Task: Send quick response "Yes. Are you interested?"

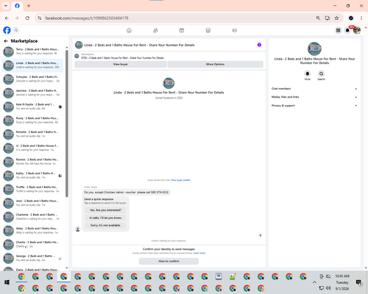Action: 105,210
